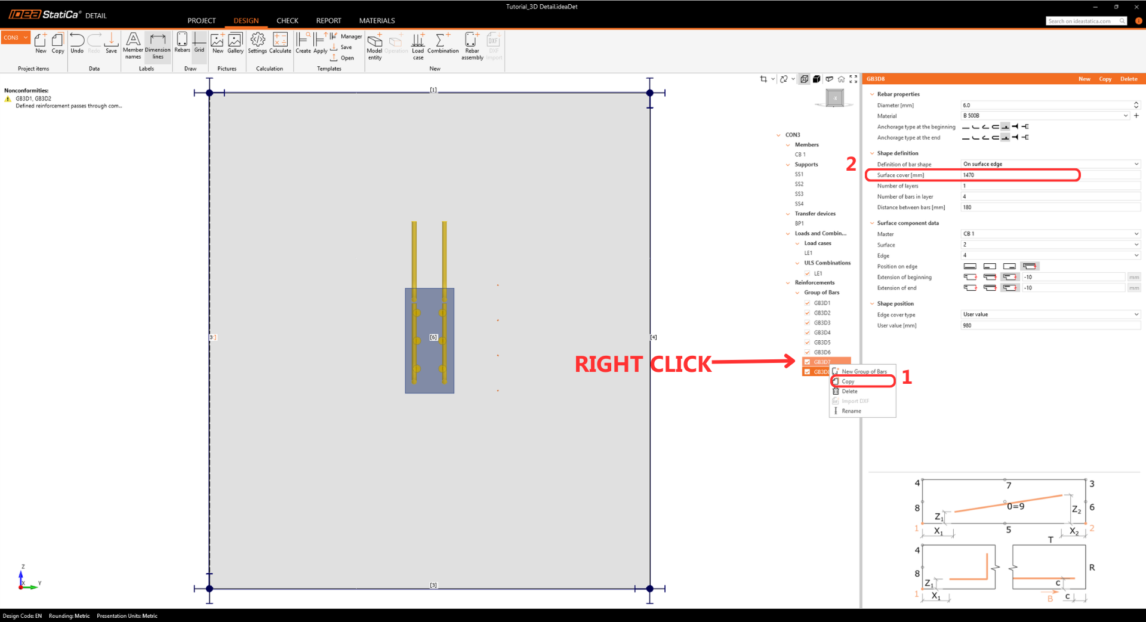Collapse the Surface component data section
Image resolution: width=1146 pixels, height=622 pixels.
coord(872,223)
